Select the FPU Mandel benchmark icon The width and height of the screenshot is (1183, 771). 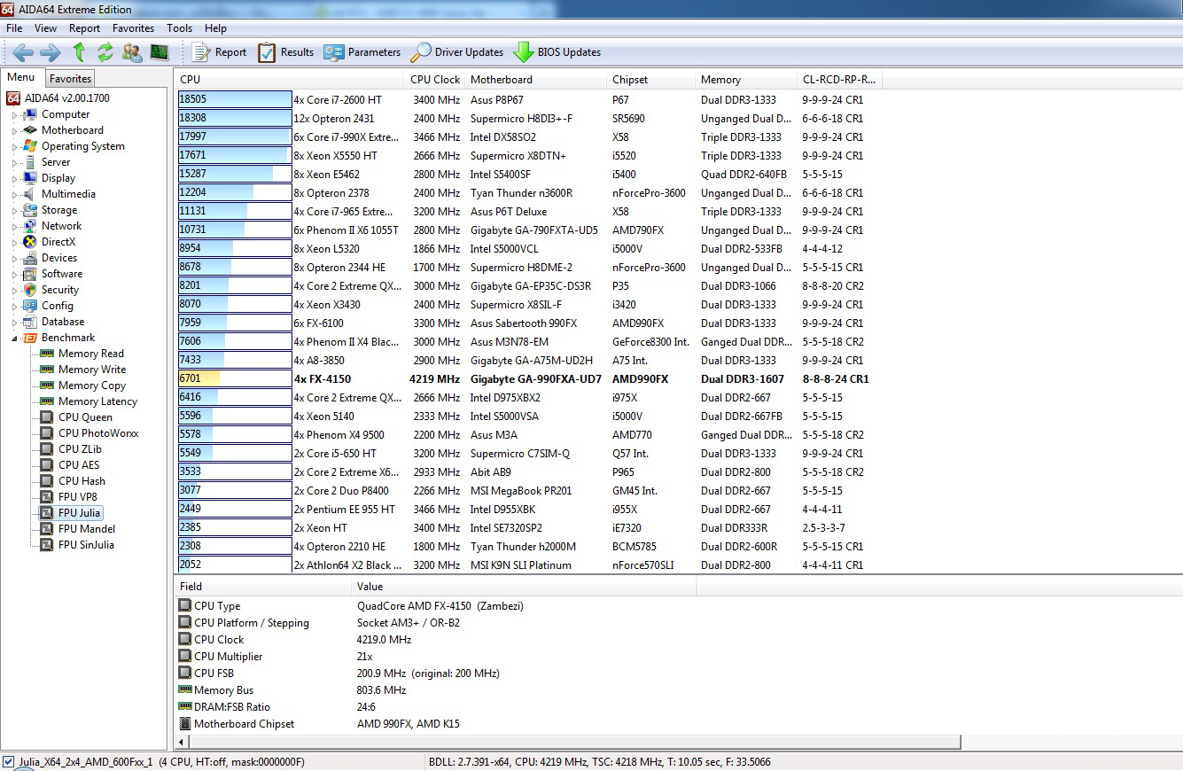click(x=47, y=529)
